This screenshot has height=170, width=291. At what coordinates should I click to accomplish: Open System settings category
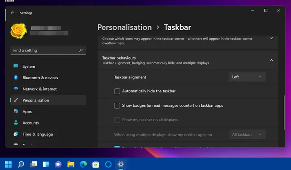tap(48, 66)
